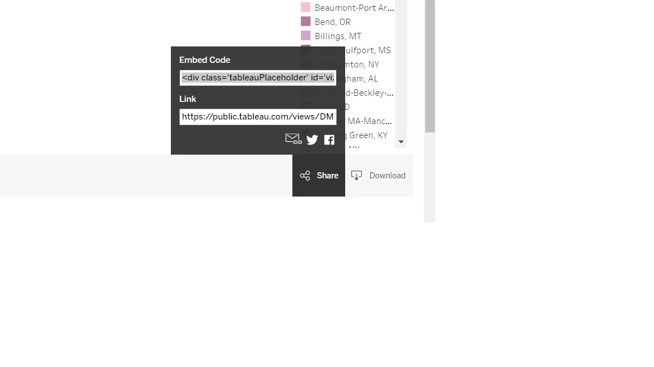Share on Facebook icon

point(329,140)
